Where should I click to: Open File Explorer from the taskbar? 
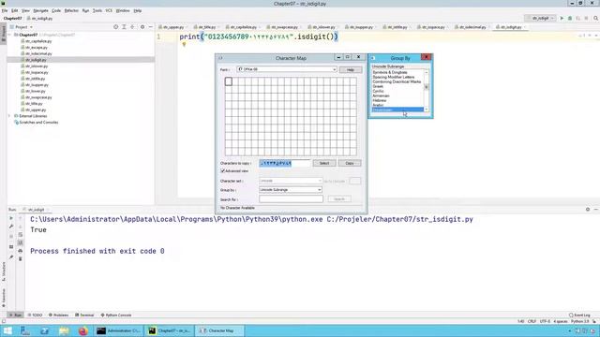[64, 330]
